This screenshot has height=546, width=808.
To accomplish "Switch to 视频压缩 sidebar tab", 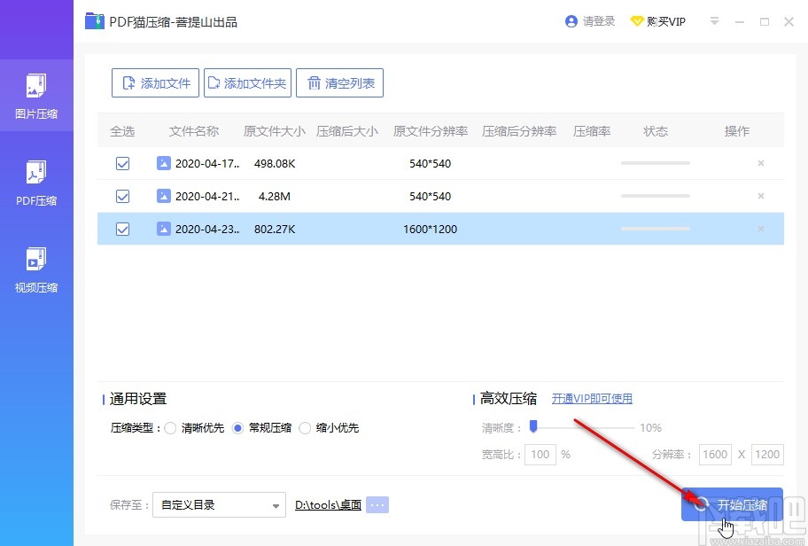I will (x=36, y=269).
